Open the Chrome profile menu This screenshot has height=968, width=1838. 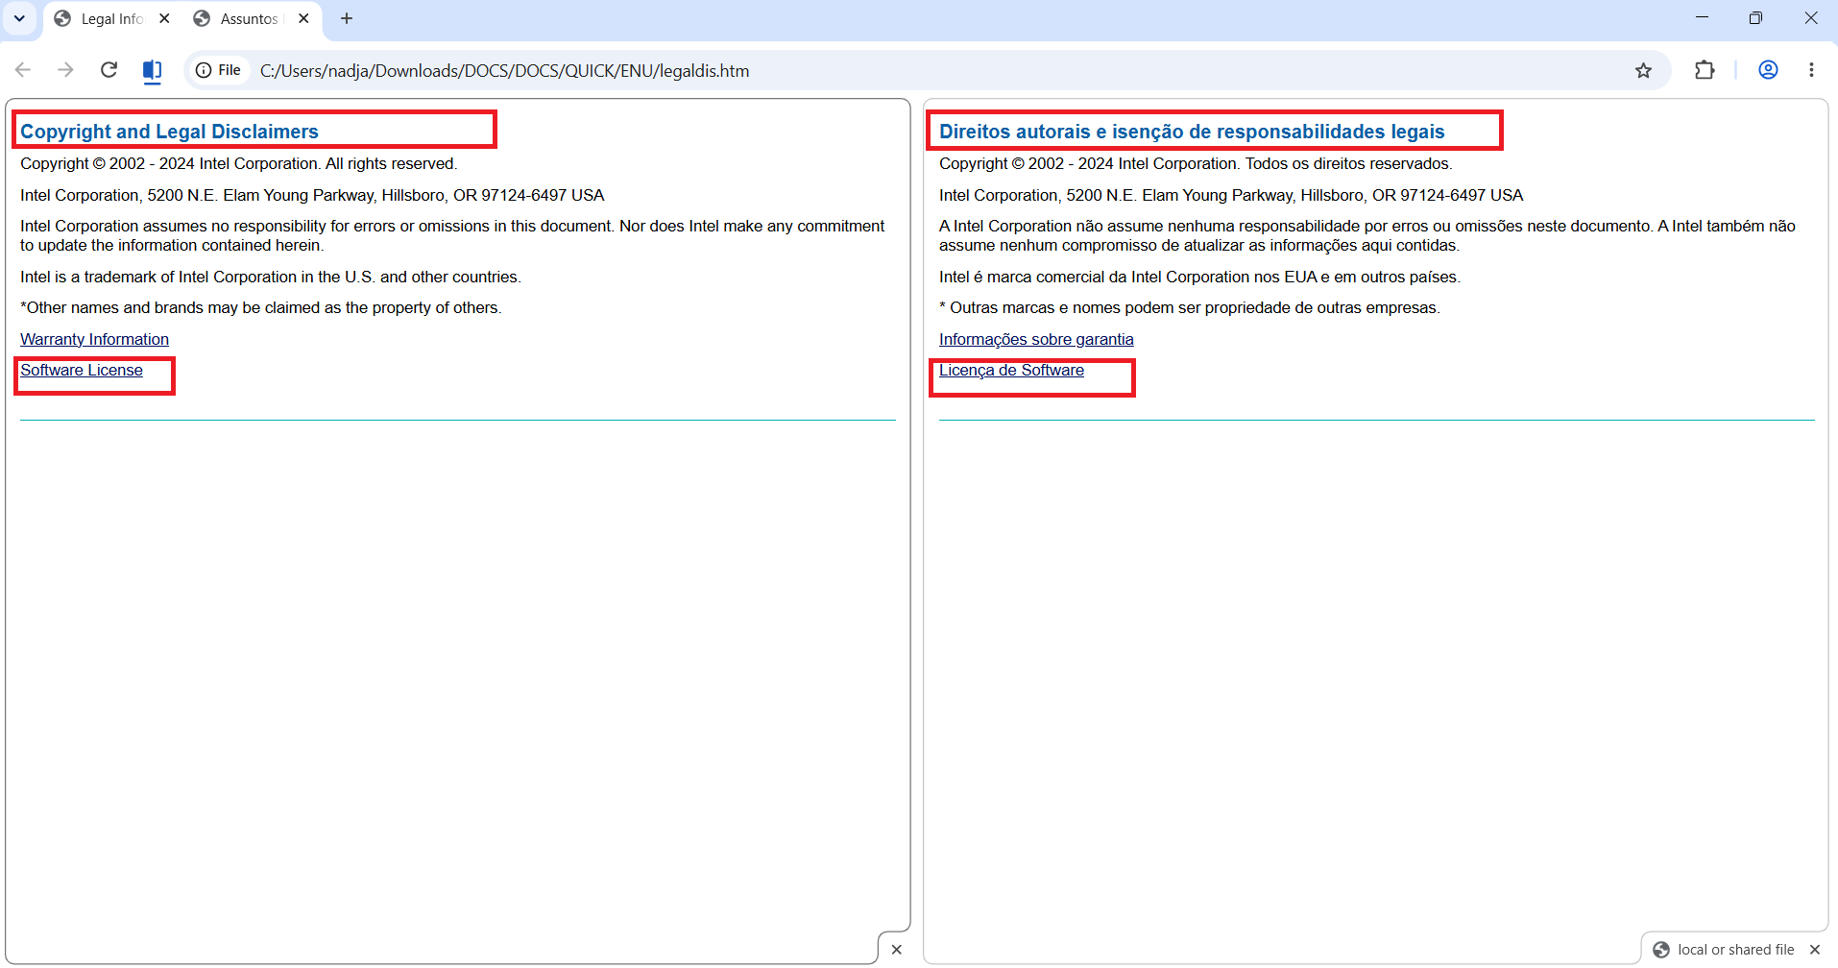pyautogui.click(x=1768, y=70)
